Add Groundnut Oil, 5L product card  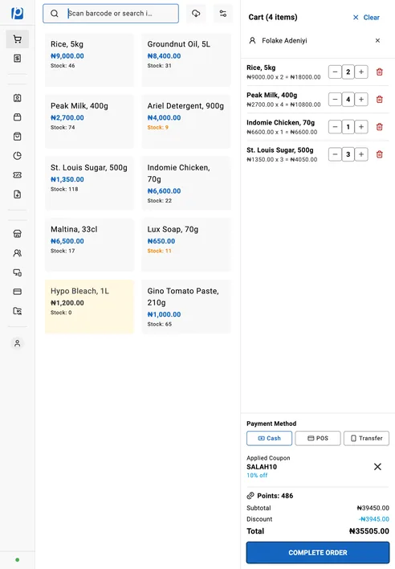(186, 60)
